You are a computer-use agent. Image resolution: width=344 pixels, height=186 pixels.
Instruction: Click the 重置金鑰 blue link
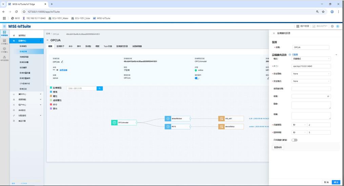tap(63, 70)
